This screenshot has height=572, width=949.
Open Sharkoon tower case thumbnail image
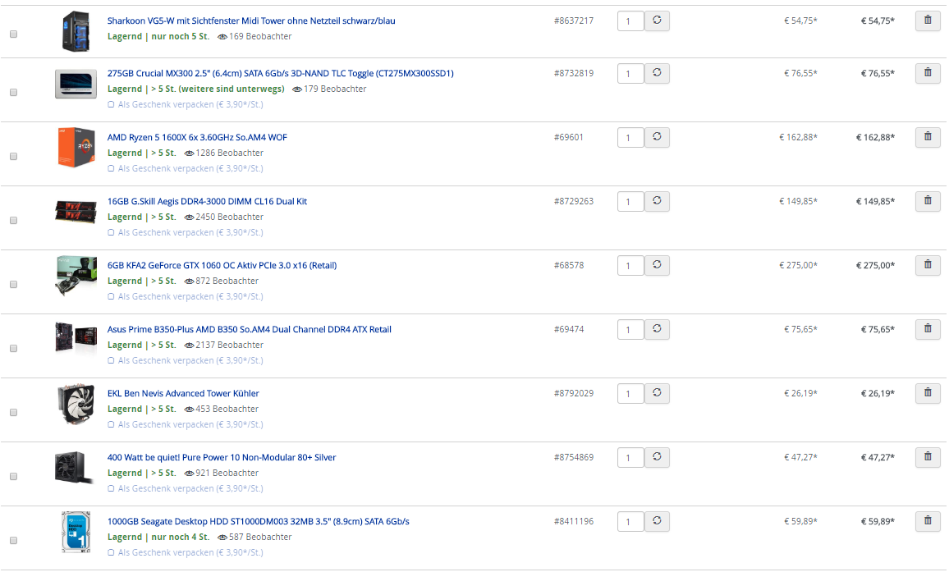[x=76, y=31]
